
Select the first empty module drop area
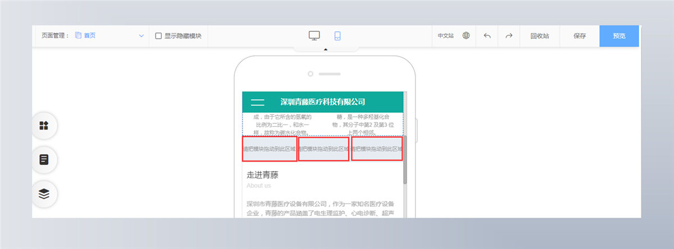click(270, 149)
